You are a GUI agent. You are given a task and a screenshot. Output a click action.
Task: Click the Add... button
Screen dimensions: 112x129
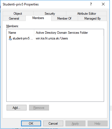pyautogui.click(x=16, y=108)
